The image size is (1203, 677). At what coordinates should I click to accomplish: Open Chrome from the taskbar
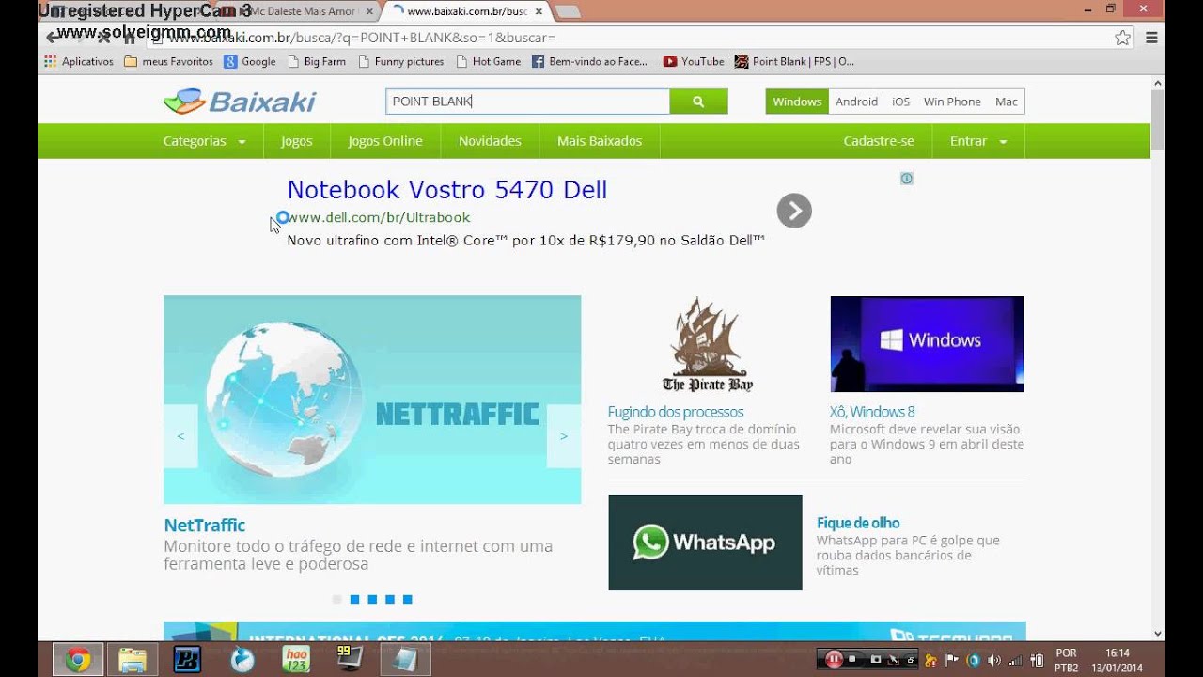pyautogui.click(x=78, y=660)
